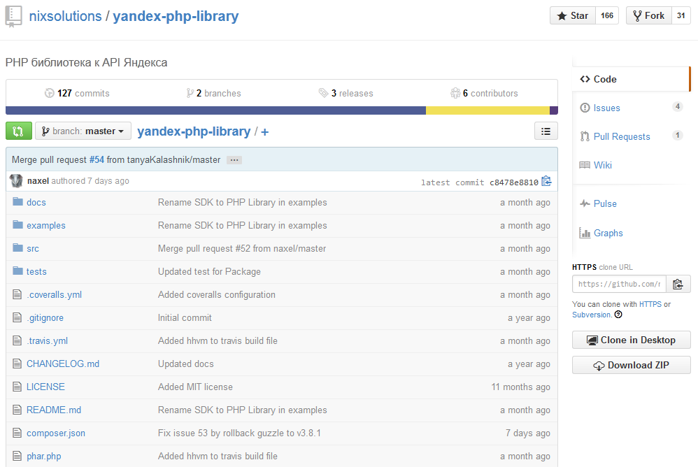Select the HTTPS clone URL field

[619, 284]
